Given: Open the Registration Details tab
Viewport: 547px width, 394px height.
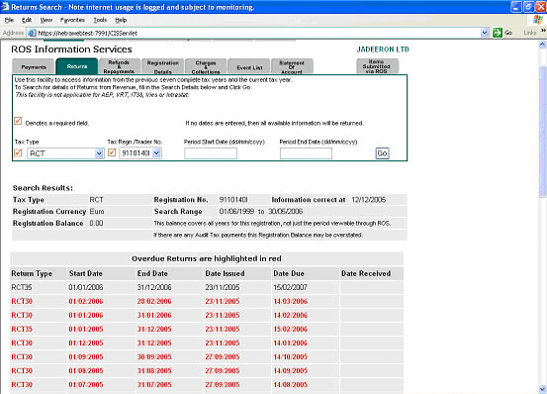Looking at the screenshot, I should pyautogui.click(x=162, y=66).
